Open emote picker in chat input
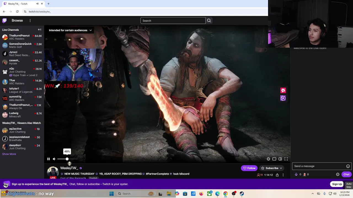The width and height of the screenshot is (353, 198). (x=348, y=166)
